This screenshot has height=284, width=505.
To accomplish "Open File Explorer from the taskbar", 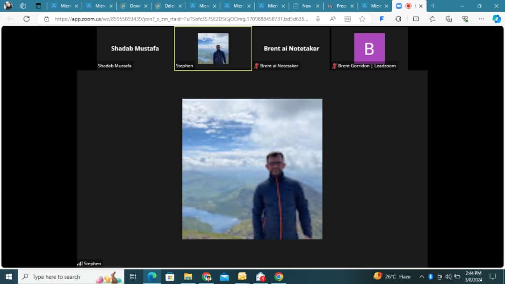I will (x=188, y=277).
